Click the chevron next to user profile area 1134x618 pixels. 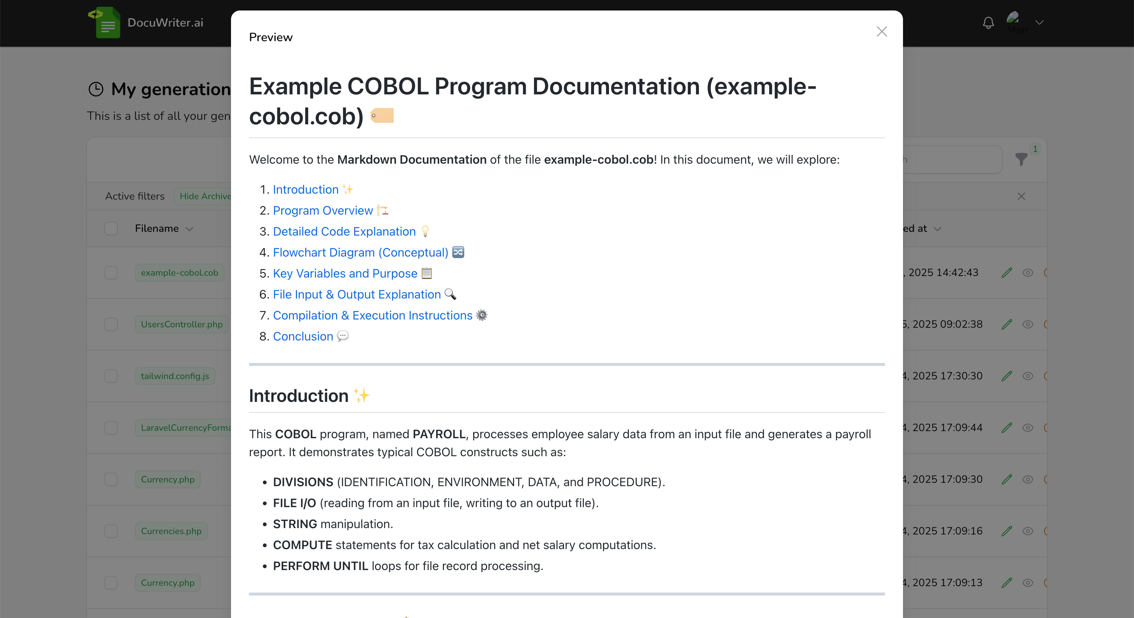[x=1039, y=21]
